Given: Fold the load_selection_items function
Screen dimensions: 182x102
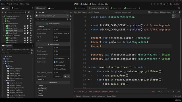Looking at the screenshot, I should tap(89, 67).
